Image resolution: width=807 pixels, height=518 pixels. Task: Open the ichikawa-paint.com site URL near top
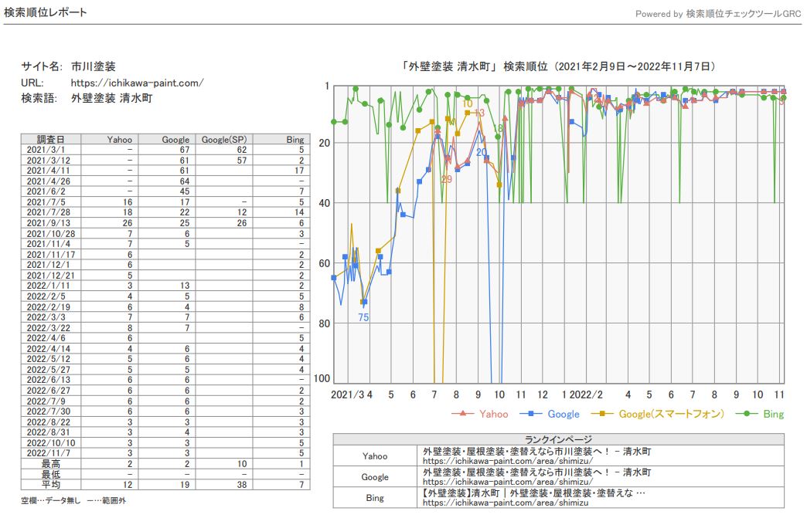pyautogui.click(x=137, y=83)
